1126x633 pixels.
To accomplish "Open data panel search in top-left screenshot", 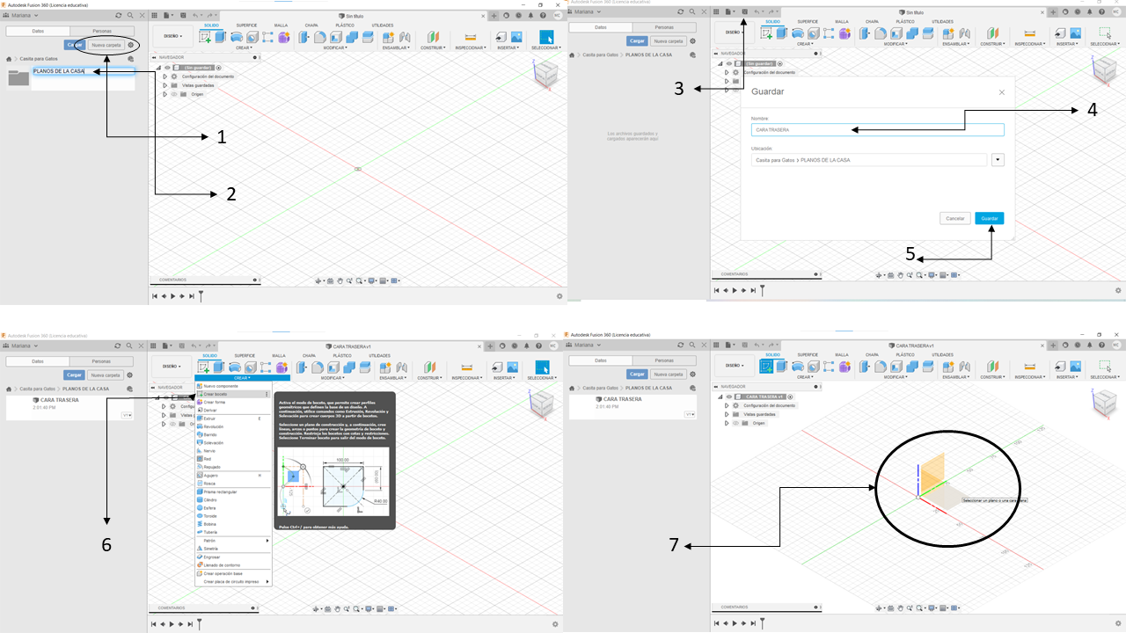I will point(130,15).
